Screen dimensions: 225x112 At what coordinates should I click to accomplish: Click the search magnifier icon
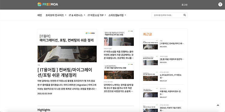pos(185,15)
